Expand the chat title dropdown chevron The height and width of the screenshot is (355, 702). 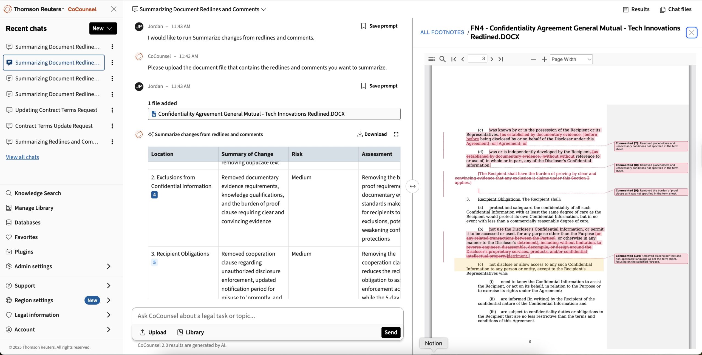264,10
